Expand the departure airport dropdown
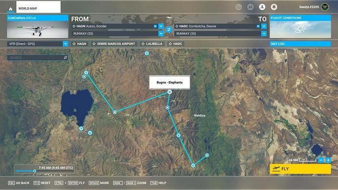338x190 pixels. [161, 26]
